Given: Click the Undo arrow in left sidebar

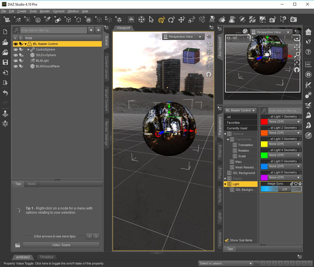Looking at the screenshot, I should [5, 93].
